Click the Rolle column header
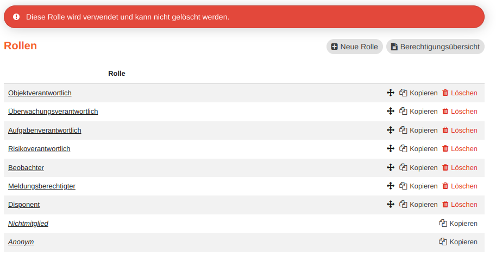Screen dimensions: 496x261 coord(117,74)
